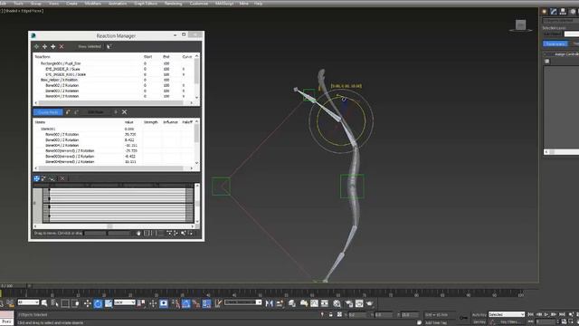
Task: Select State001 in states list
Action: pos(48,129)
